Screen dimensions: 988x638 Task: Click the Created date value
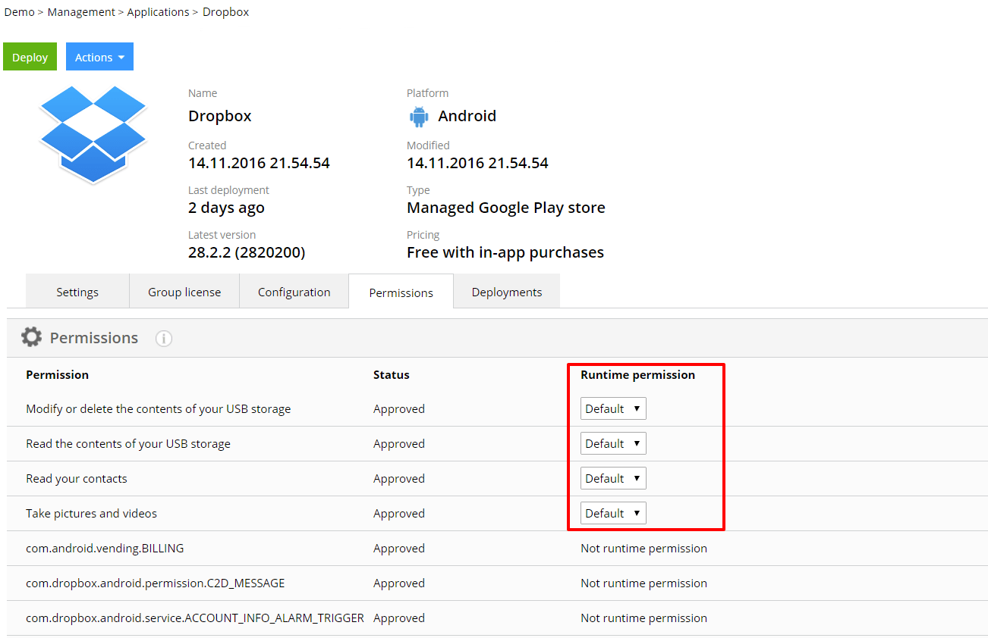pos(259,163)
